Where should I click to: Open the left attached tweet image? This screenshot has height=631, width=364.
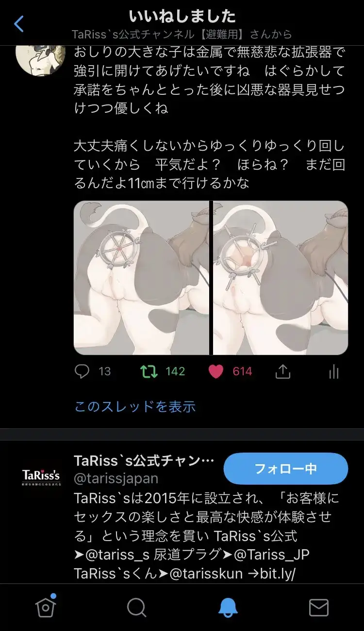pyautogui.click(x=141, y=278)
